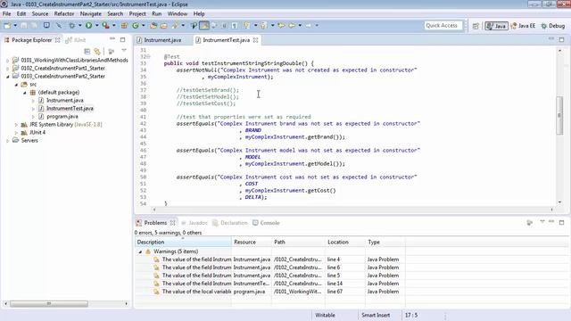The width and height of the screenshot is (571, 321).
Task: Maximize the Problems panel
Action: [x=561, y=222]
